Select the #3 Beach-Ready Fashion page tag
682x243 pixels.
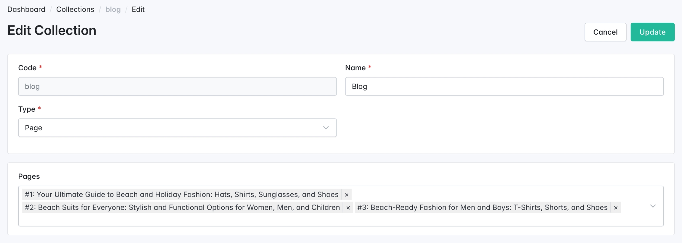tap(482, 208)
